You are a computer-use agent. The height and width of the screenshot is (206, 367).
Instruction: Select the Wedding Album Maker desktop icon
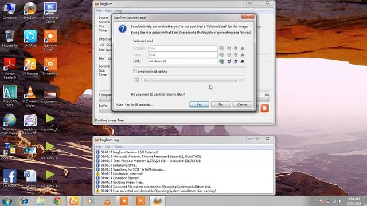pos(30,124)
